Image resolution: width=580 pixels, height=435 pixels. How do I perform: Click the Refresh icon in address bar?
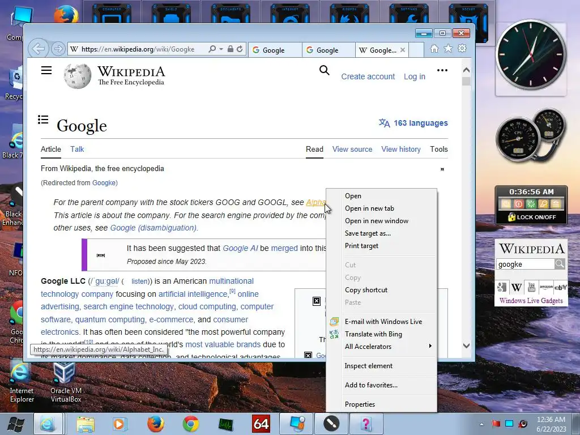click(x=240, y=49)
